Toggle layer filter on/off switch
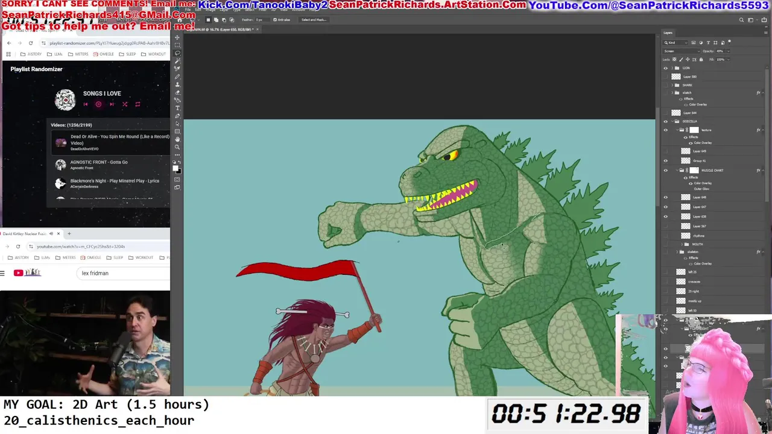The height and width of the screenshot is (434, 772). 729,42
